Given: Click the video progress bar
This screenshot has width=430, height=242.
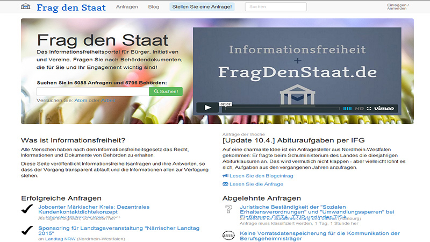Looking at the screenshot, I should click(283, 109).
